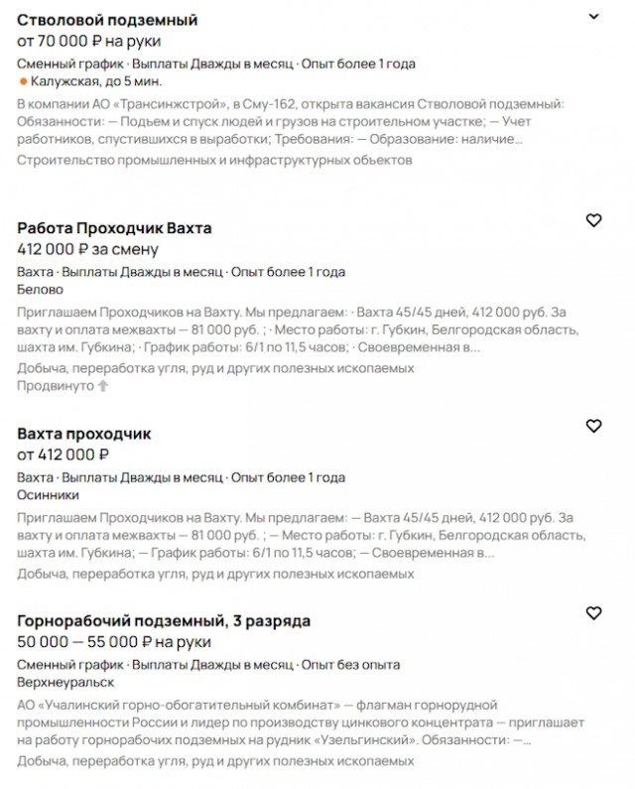Screen dimensions: 635x789
Task: Click salary 412 000 ₽ за смену
Action: click(87, 249)
